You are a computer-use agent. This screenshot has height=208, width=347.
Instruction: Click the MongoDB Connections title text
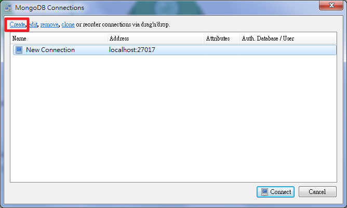point(49,7)
